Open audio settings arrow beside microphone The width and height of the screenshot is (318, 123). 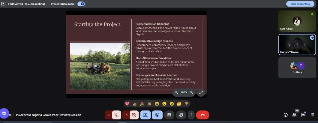[x=109, y=115]
